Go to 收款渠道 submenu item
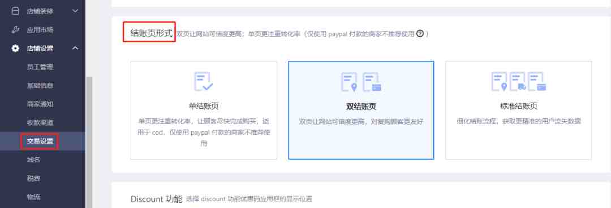The image size is (611, 208). click(x=40, y=123)
